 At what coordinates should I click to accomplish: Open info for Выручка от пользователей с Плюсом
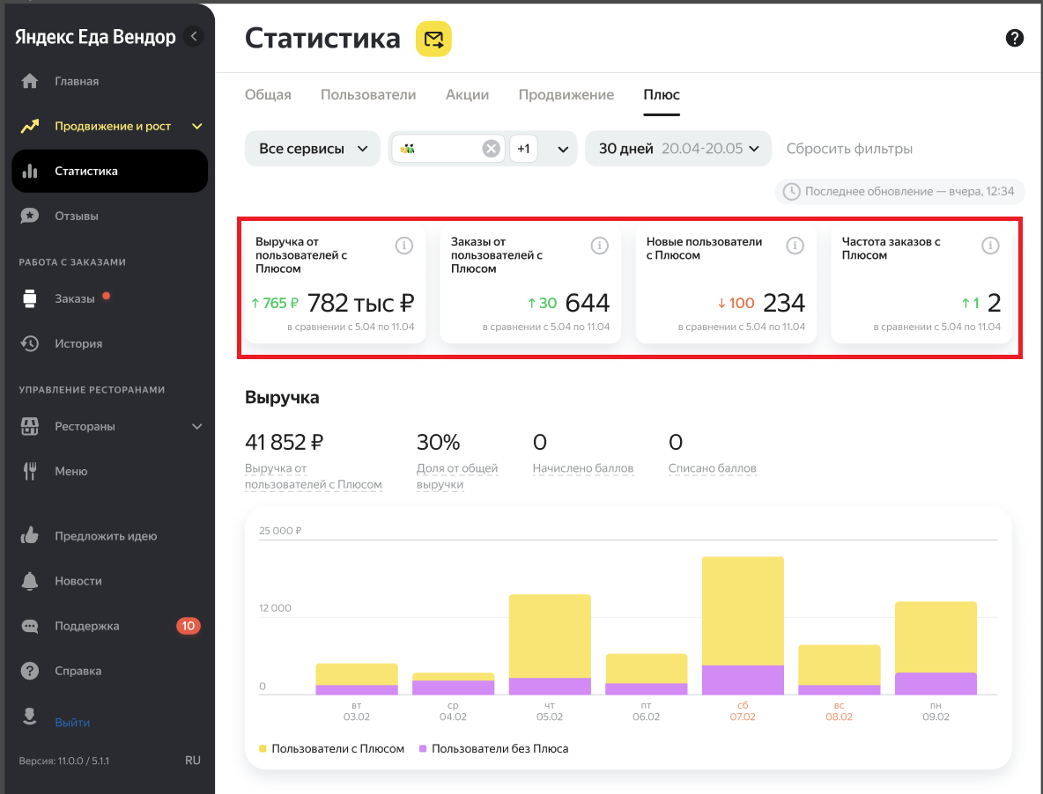click(403, 246)
